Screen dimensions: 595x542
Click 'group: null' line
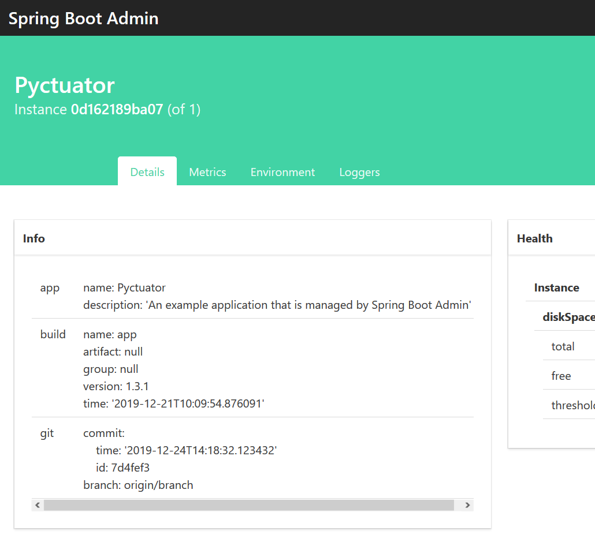pos(111,369)
